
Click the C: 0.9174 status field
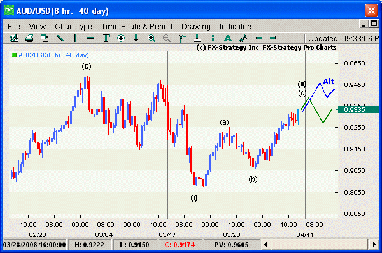coord(180,245)
